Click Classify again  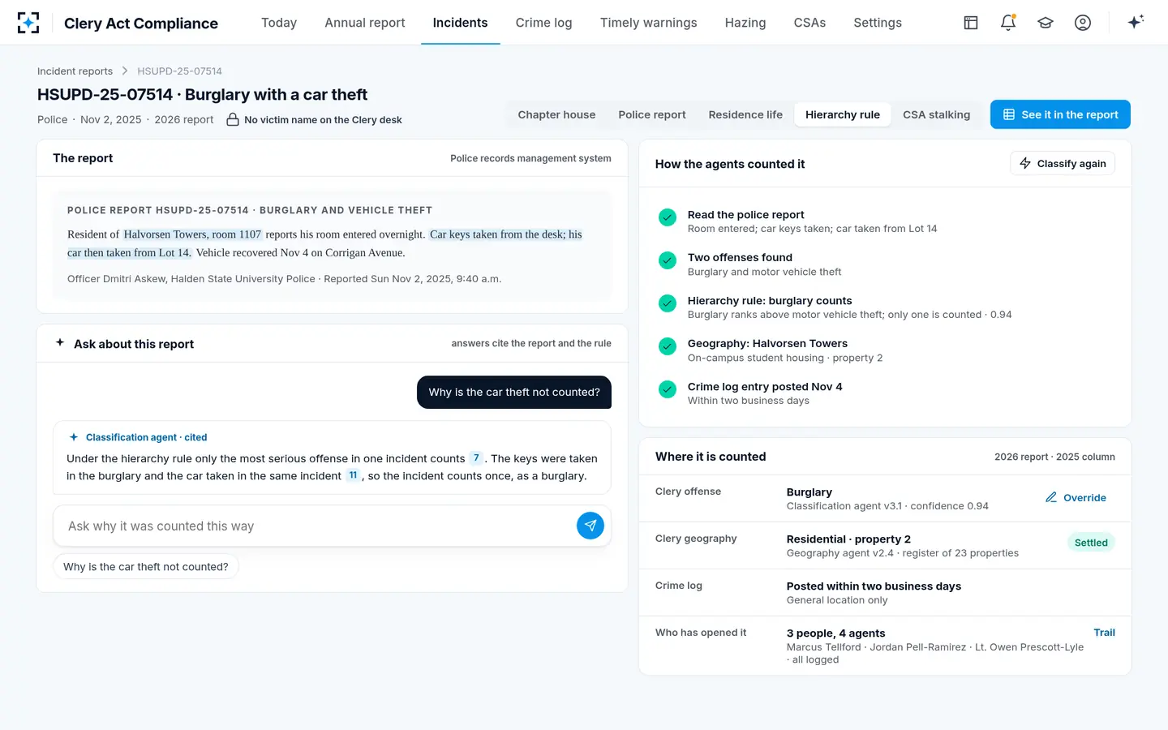point(1063,163)
